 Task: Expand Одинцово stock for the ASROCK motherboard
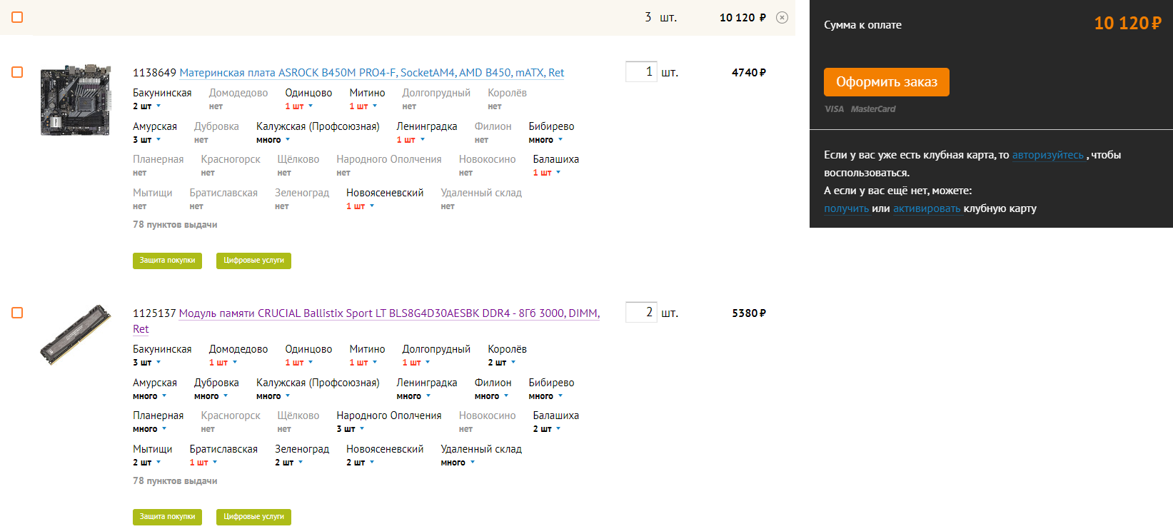click(299, 106)
